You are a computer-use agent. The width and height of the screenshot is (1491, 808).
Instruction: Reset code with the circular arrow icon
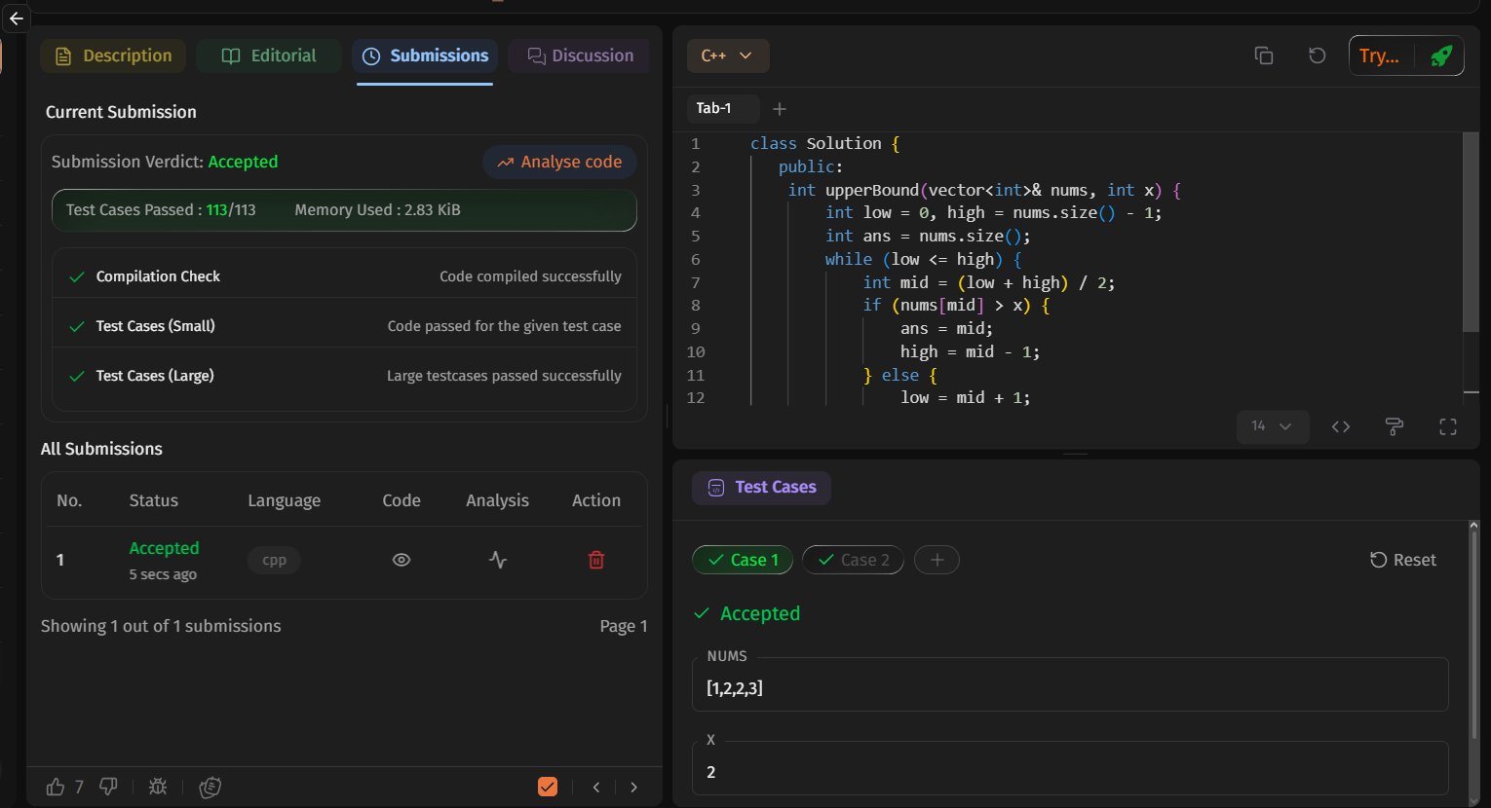1317,55
